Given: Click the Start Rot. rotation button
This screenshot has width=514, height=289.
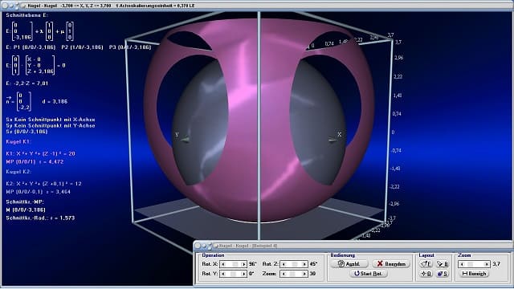Looking at the screenshot, I should pyautogui.click(x=369, y=274).
